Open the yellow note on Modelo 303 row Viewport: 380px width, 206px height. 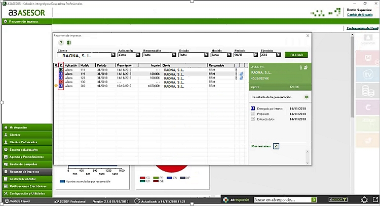(x=56, y=86)
